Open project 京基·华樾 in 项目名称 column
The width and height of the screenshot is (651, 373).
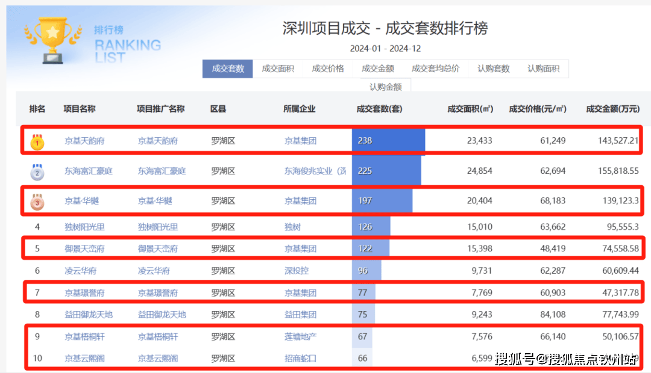coord(82,201)
